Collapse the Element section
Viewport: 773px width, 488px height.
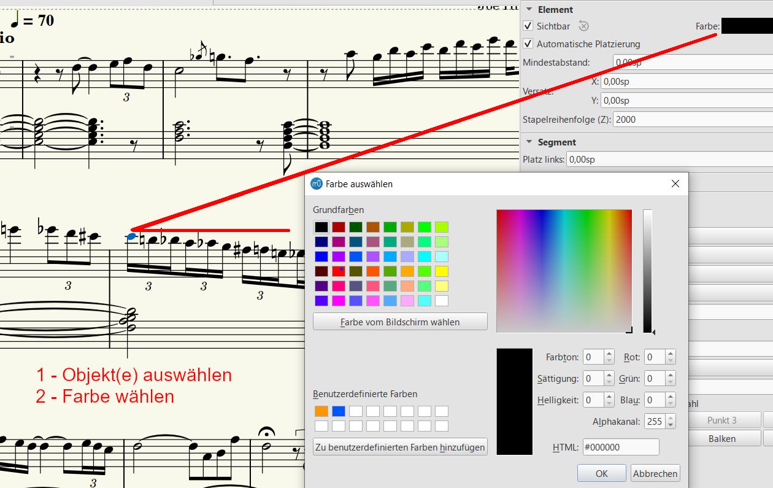pyautogui.click(x=529, y=10)
